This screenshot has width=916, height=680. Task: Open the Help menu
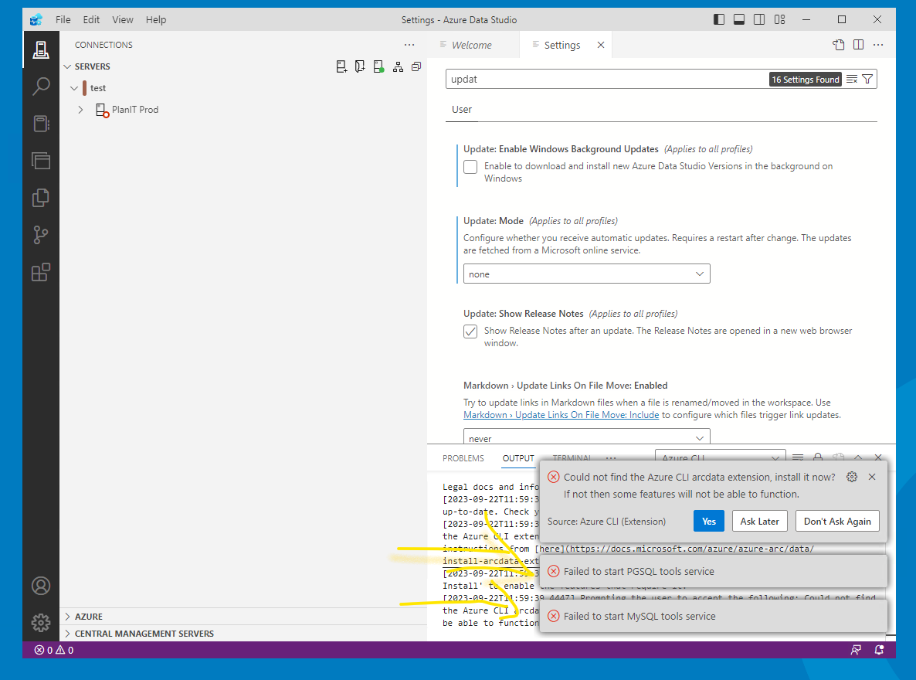(x=156, y=20)
